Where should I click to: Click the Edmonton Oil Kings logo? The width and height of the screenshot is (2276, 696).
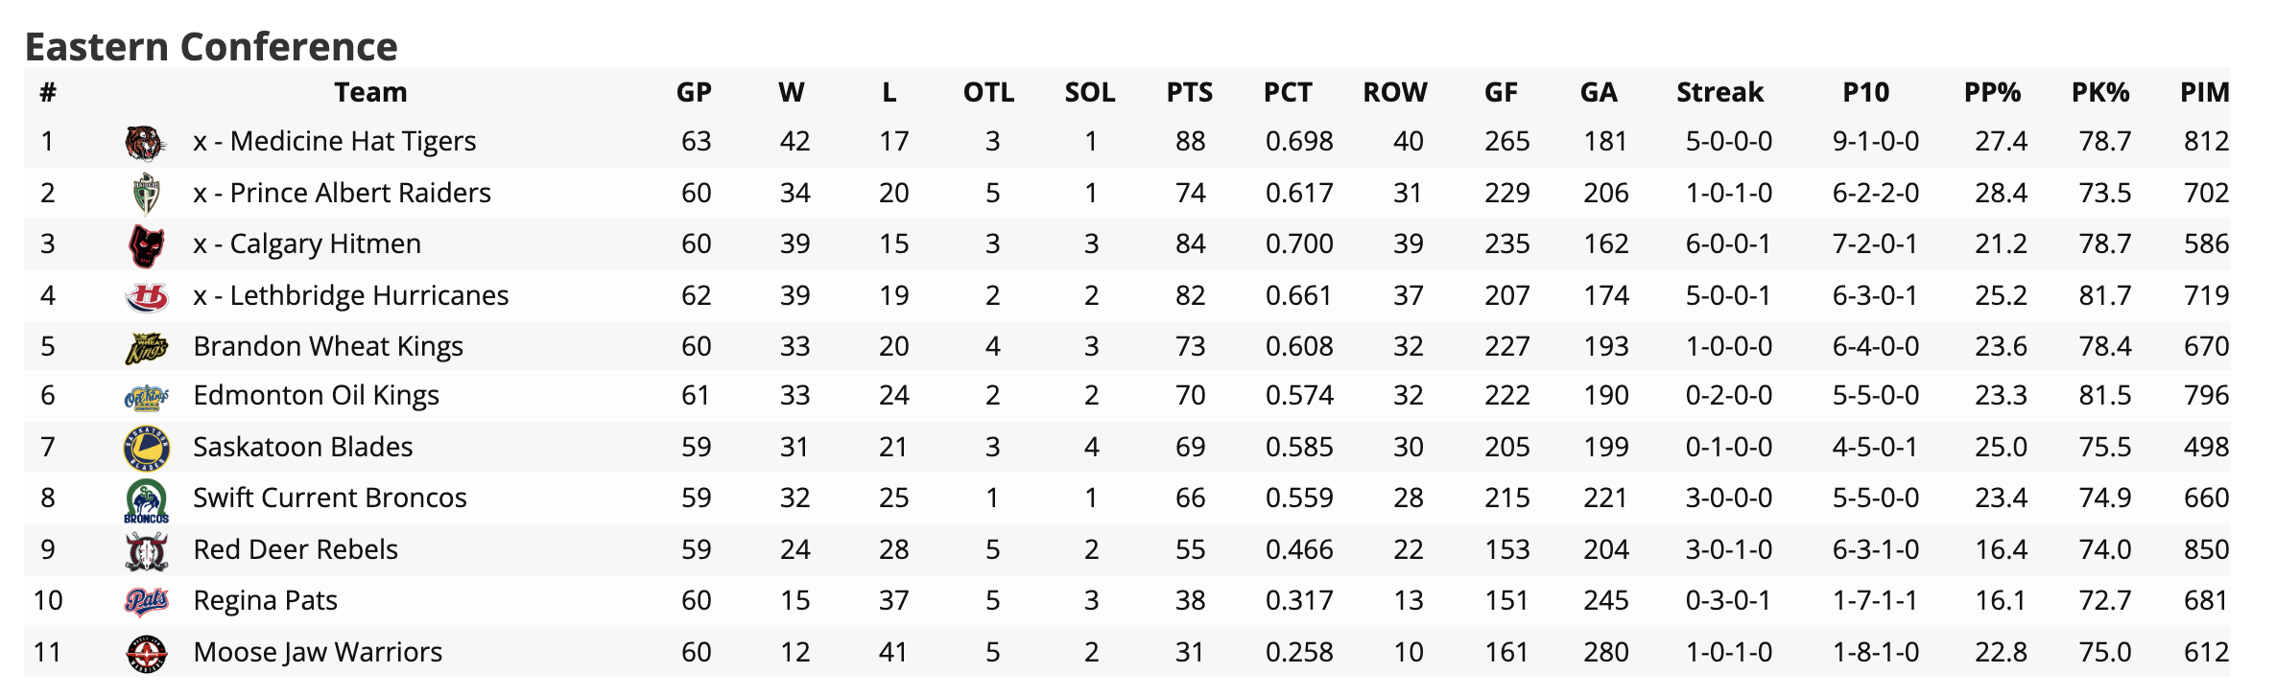(146, 397)
